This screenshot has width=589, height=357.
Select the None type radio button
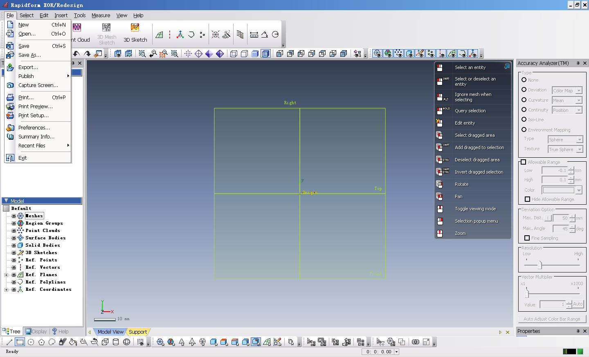coord(524,80)
